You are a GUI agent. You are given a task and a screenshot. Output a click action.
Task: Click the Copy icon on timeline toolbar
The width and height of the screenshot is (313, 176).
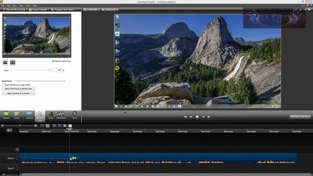[65, 126]
